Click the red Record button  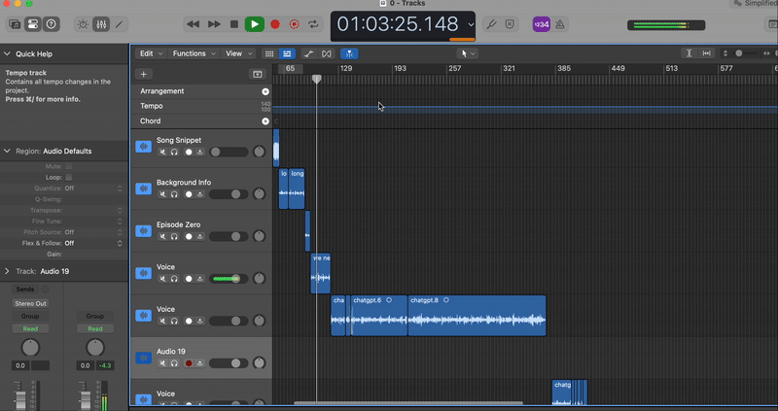(274, 23)
